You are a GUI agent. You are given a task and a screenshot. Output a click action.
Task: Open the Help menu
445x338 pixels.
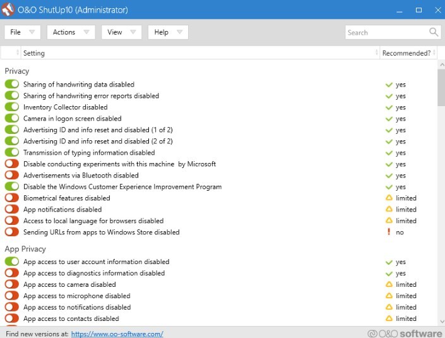coord(168,32)
